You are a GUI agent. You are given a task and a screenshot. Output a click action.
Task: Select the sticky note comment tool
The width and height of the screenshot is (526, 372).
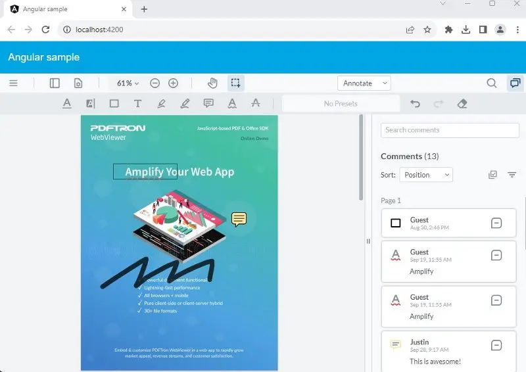(x=208, y=103)
